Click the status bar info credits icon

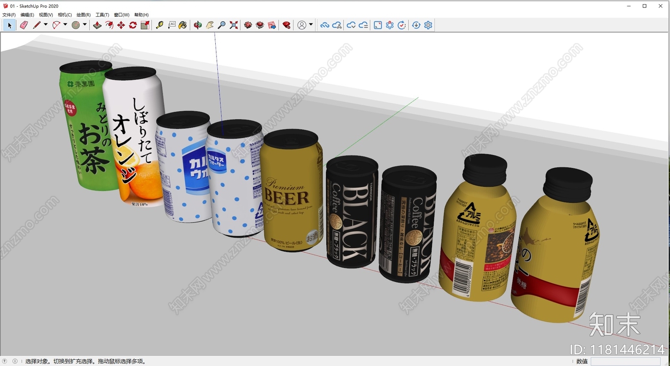pyautogui.click(x=15, y=361)
